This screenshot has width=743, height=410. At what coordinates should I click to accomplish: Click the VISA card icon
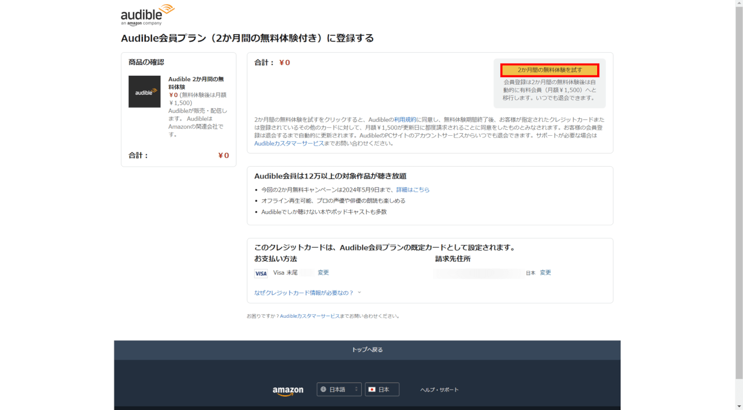click(261, 274)
